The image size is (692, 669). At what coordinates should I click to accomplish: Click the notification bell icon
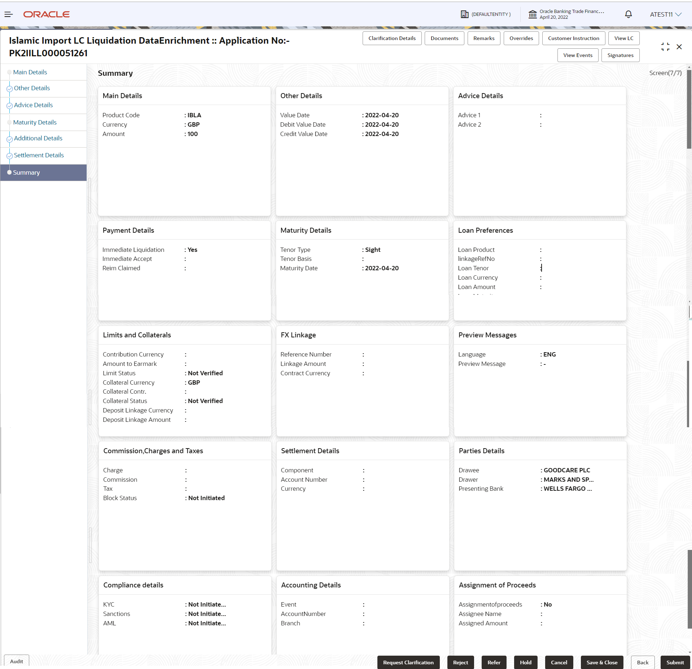point(628,14)
